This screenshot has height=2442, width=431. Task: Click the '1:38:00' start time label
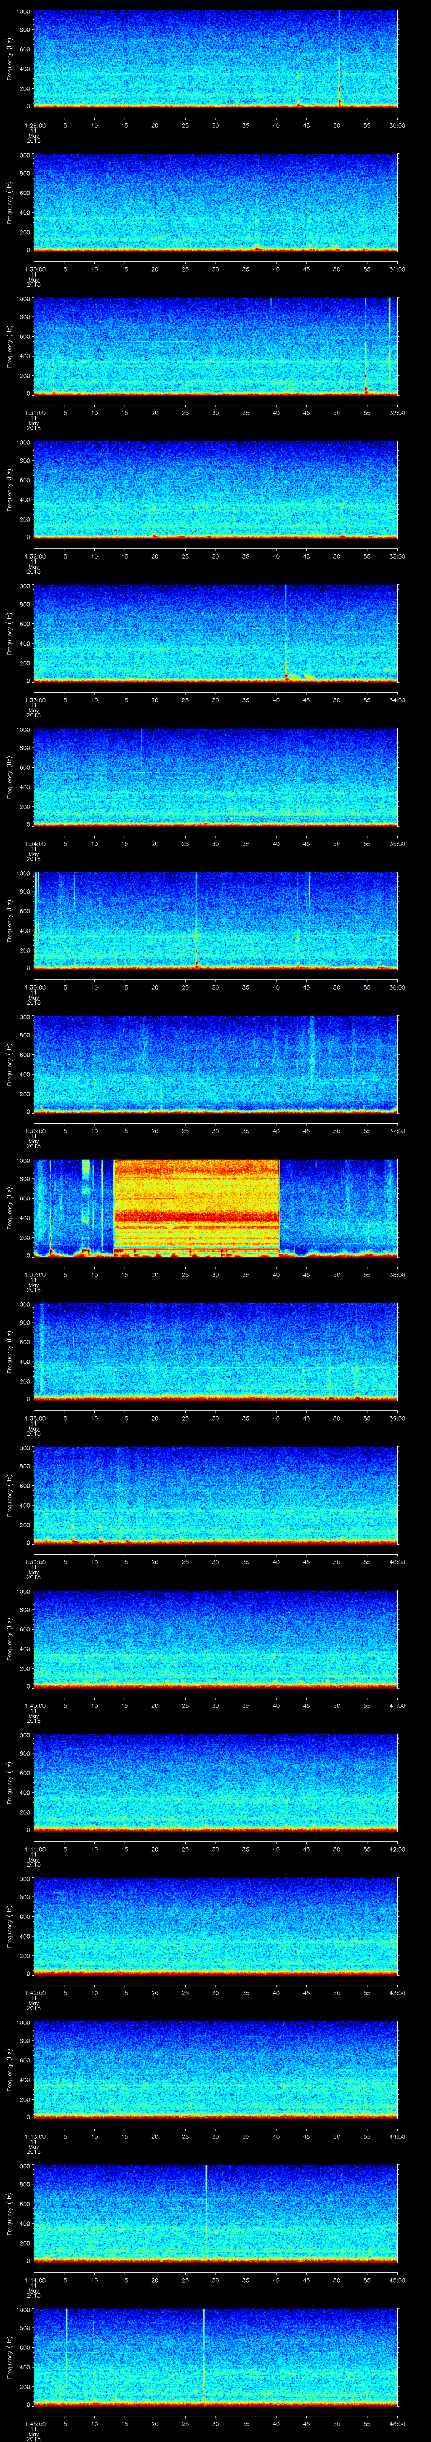[x=34, y=1418]
